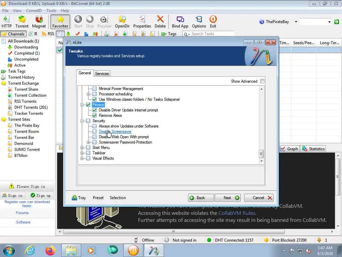Expand the Taskbar tree node
This screenshot has width=342, height=257.
click(x=82, y=153)
